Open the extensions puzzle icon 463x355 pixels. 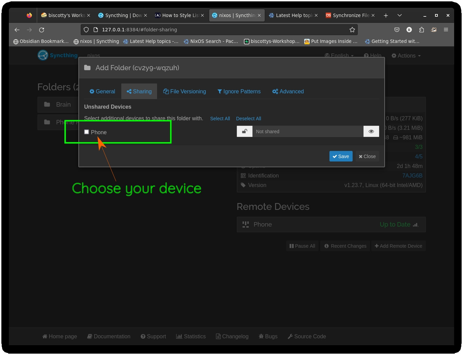coord(421,30)
